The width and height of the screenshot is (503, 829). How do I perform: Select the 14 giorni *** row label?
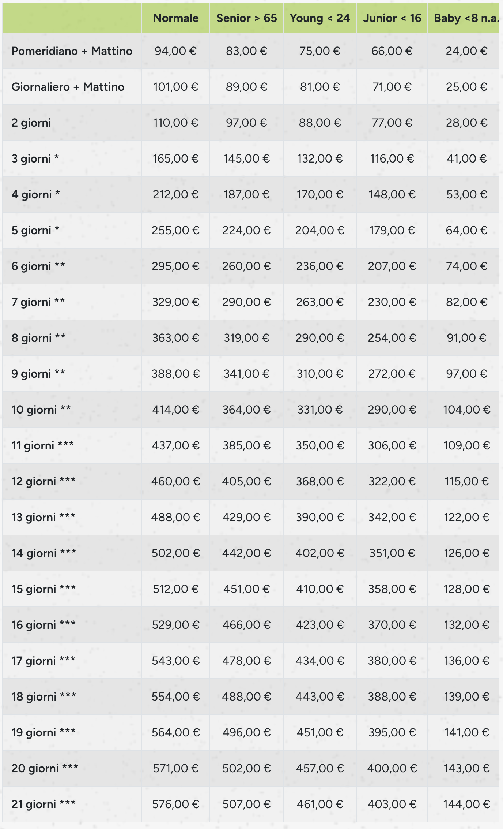click(x=44, y=553)
